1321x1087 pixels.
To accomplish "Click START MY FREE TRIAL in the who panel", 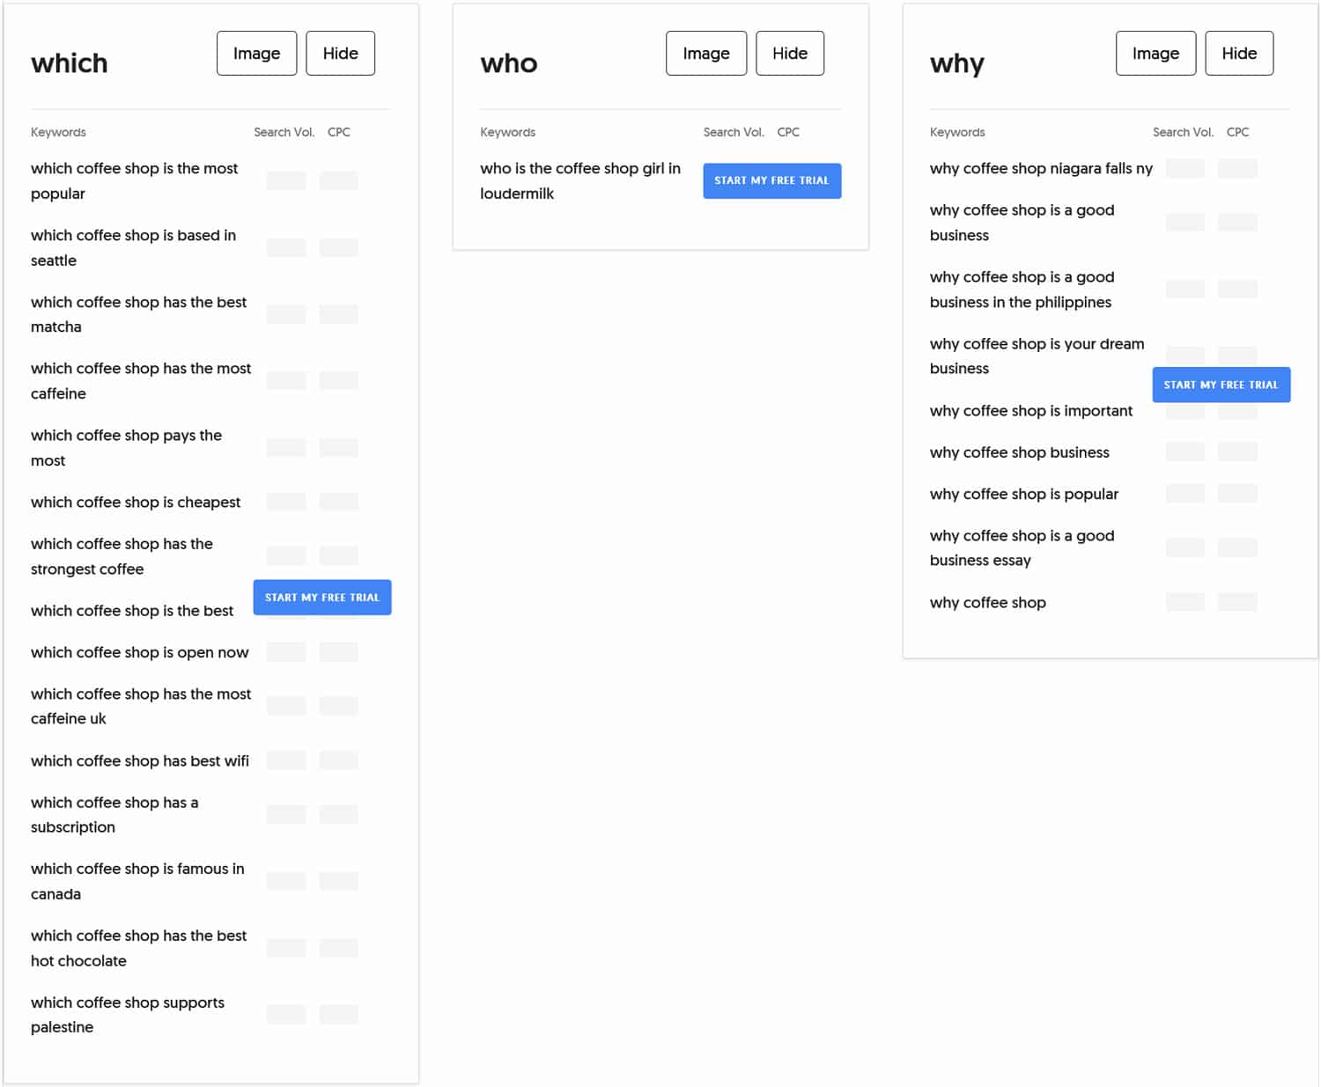I will (x=771, y=180).
